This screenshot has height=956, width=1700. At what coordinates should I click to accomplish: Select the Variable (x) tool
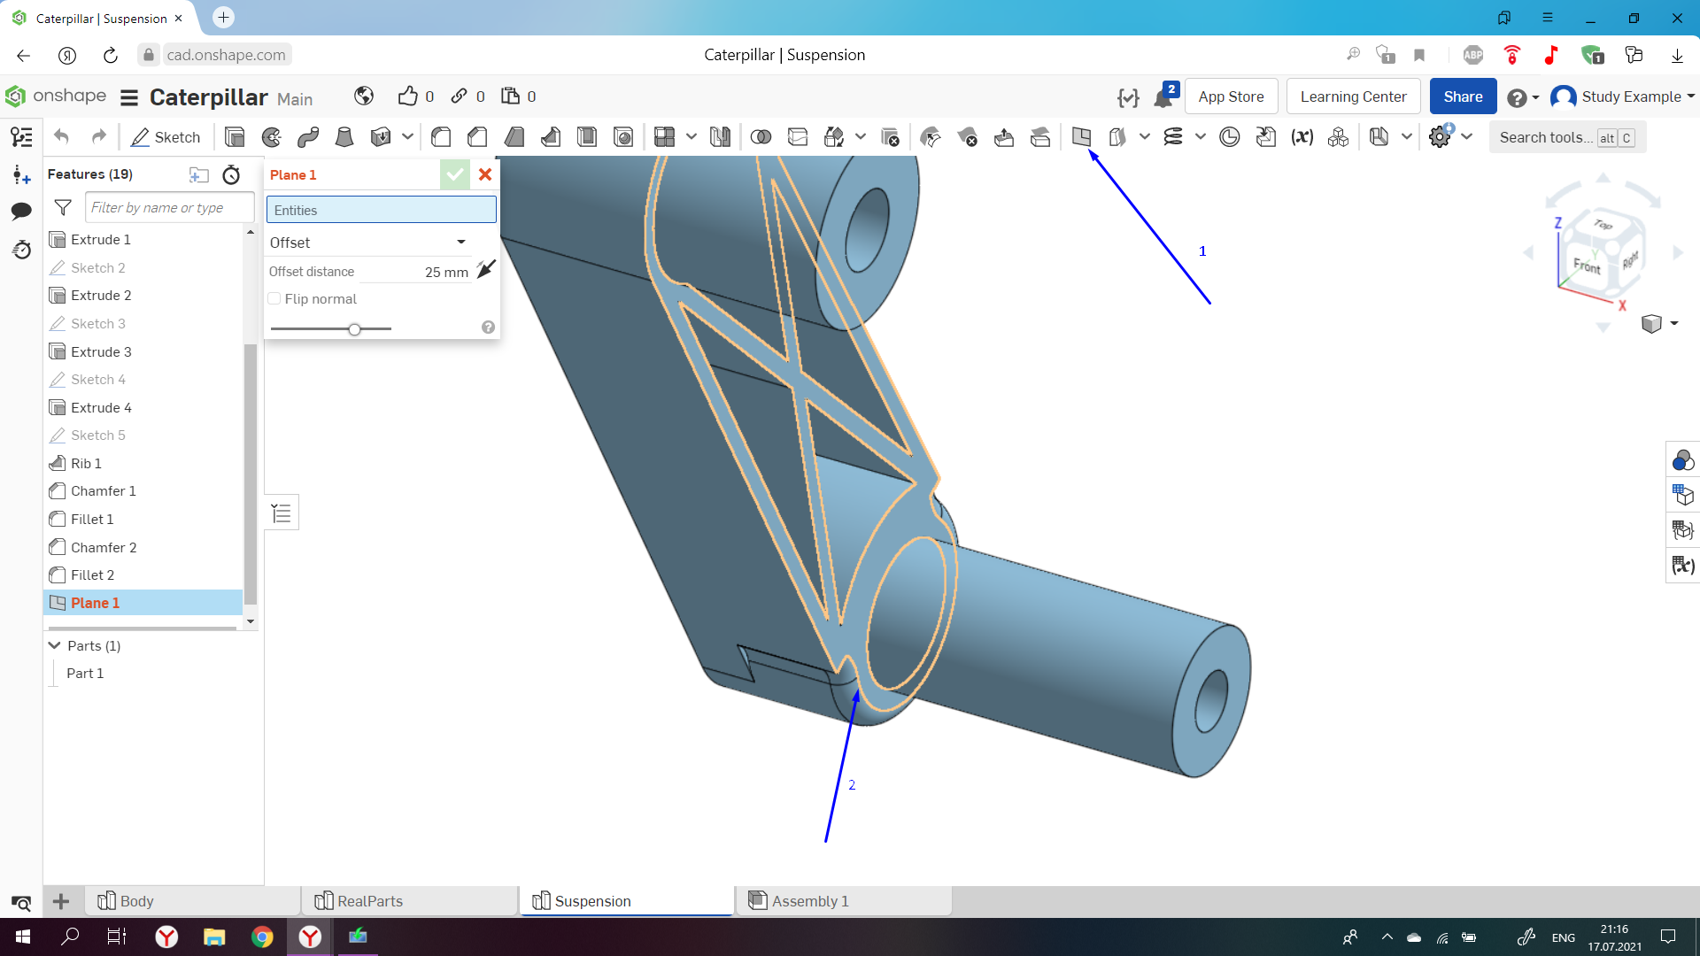(1302, 137)
